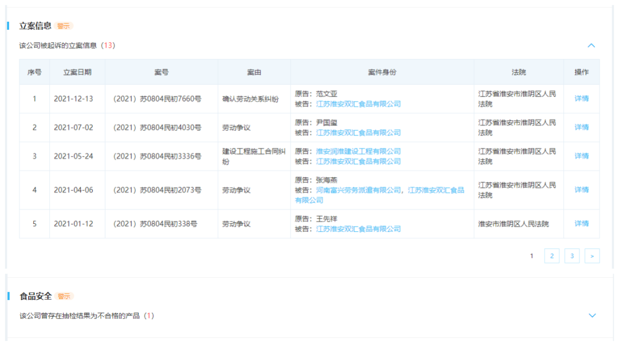619x346 pixels.
Task: Click text 该公司被起诉的立案信息 (13)
Action: (67, 45)
